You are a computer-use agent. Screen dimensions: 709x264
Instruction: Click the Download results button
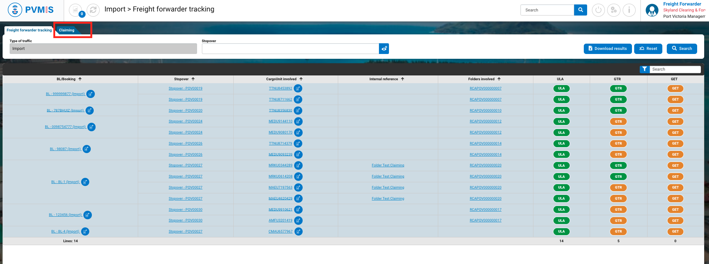click(x=608, y=49)
